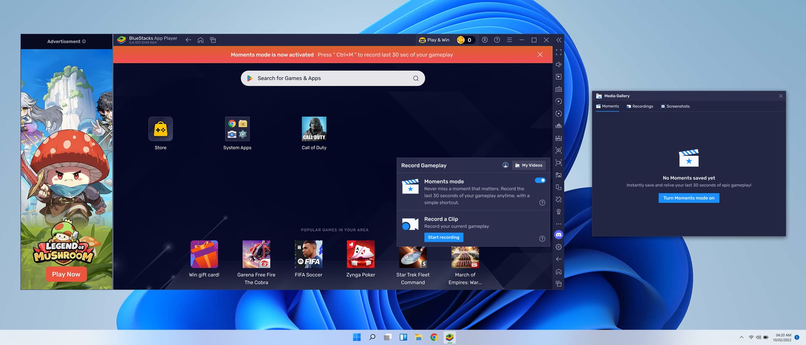Open Garena Free Fire The Cobra game

[x=256, y=263]
